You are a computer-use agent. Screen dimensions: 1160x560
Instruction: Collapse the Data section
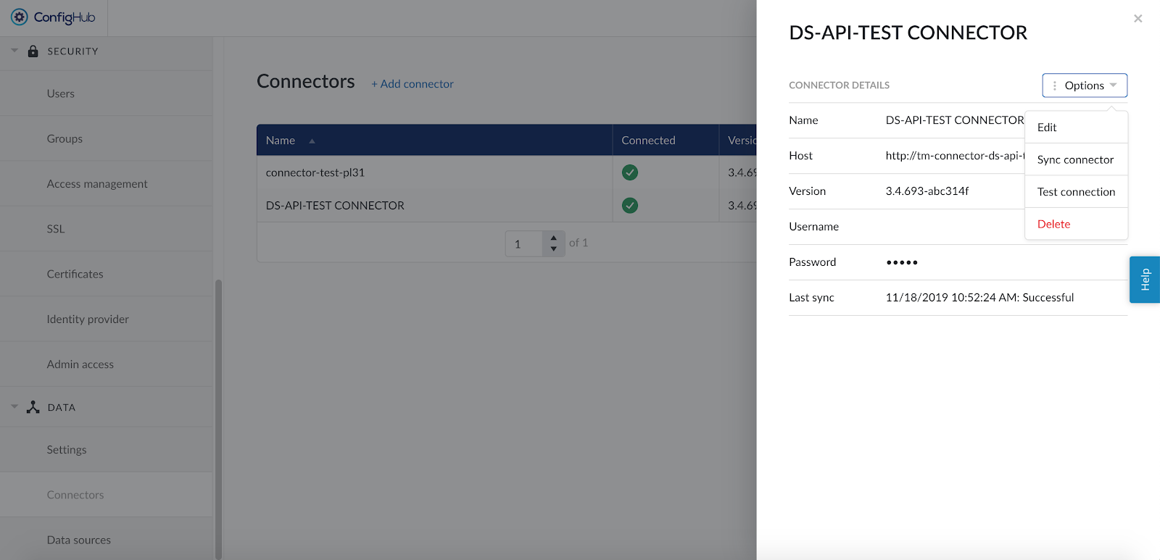click(14, 406)
